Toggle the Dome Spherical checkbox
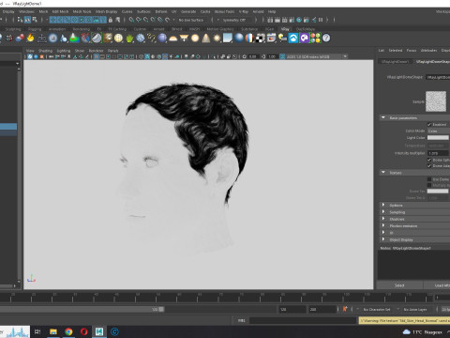Viewport: 450px width, 338px height. (429, 160)
